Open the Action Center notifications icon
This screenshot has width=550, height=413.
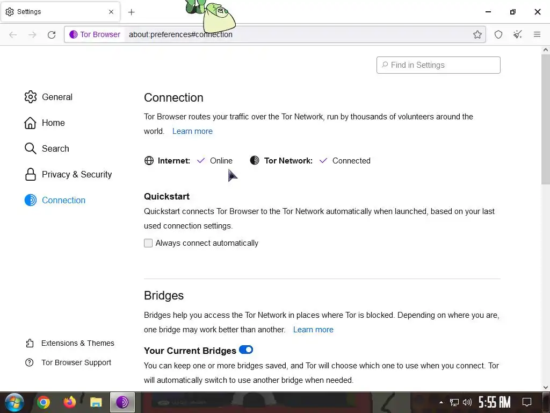point(527,402)
